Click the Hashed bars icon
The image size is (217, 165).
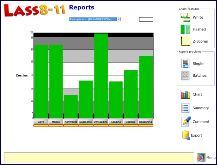(x=185, y=29)
